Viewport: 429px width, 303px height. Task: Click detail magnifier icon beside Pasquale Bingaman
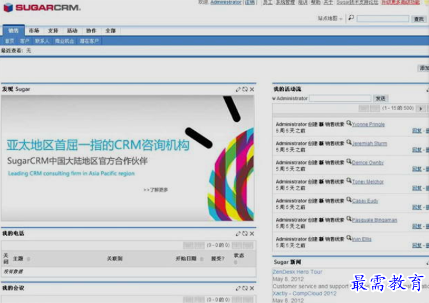point(349,219)
